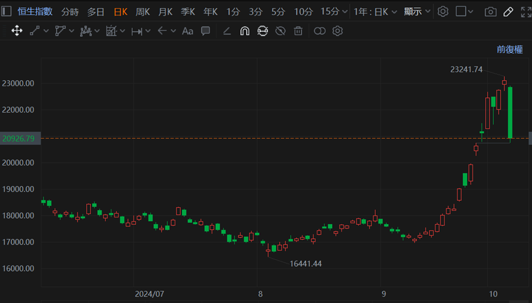The image size is (532, 303).
Task: Select the Gann box analysis tool
Action: tap(111, 31)
